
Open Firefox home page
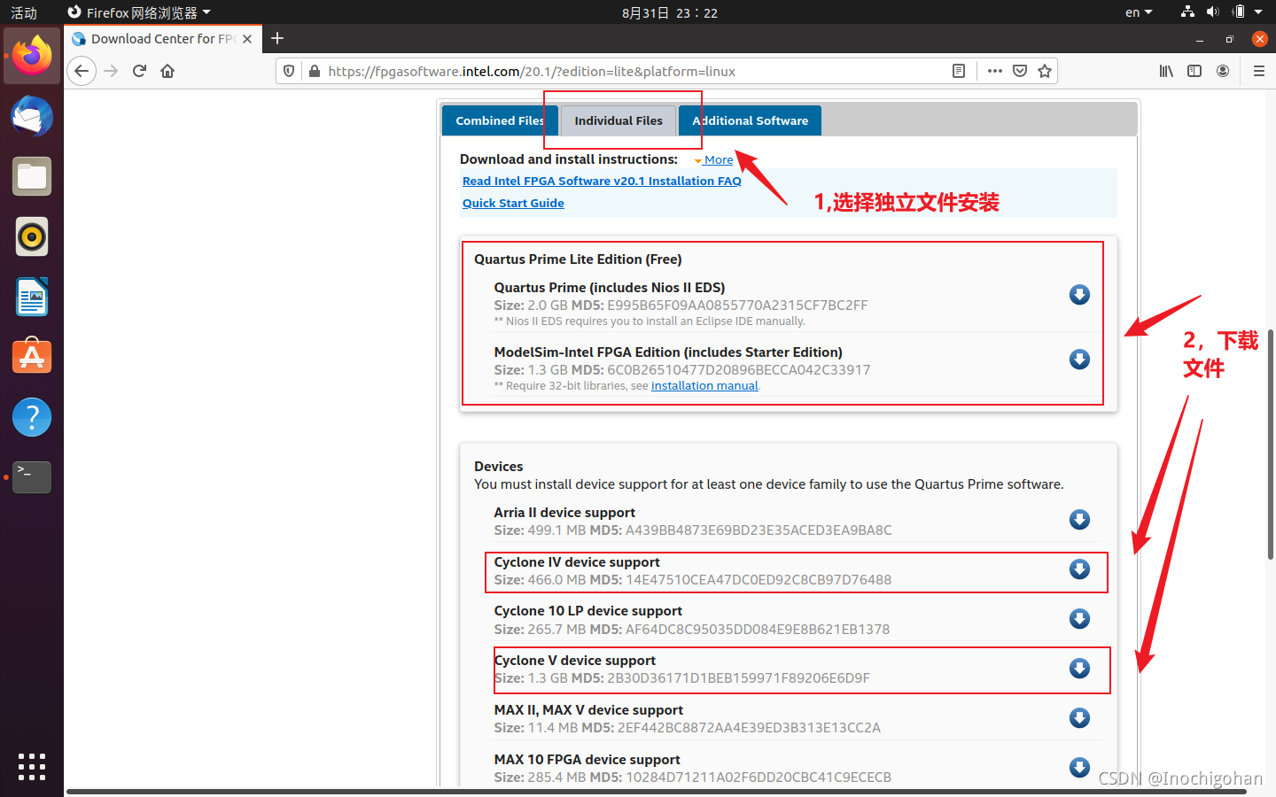(x=167, y=71)
